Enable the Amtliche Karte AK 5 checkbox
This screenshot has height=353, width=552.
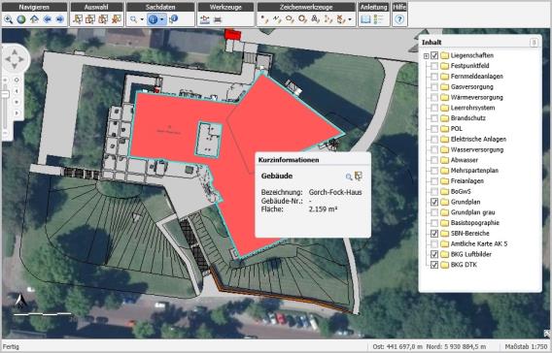434,243
